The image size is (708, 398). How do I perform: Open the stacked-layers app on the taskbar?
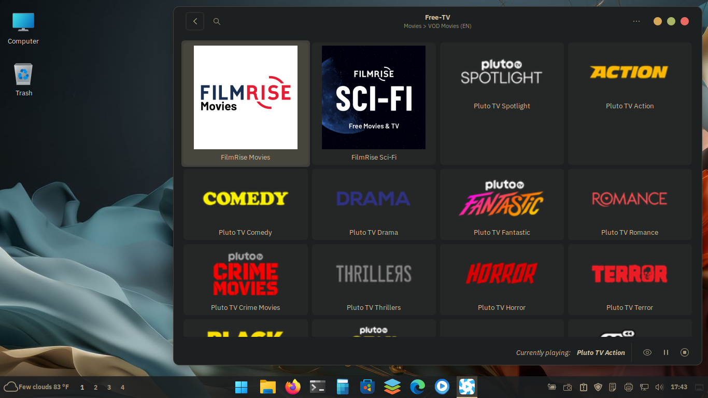click(392, 387)
